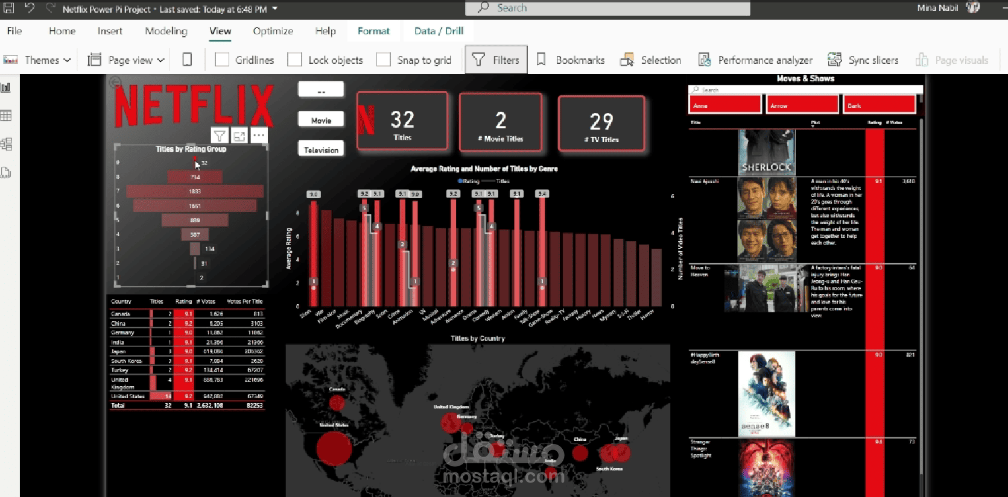Screen dimensions: 1008x497
Task: Go to the Optimize ribbon tab
Action: click(x=273, y=31)
